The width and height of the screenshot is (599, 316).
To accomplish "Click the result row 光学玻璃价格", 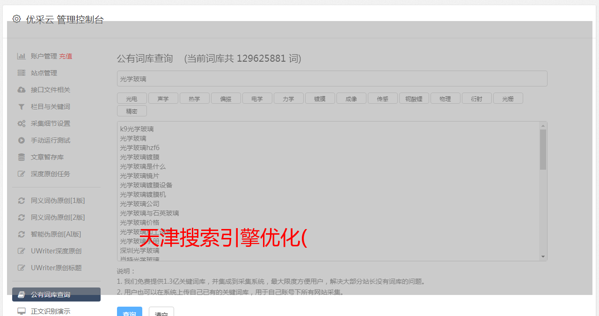I will click(139, 223).
